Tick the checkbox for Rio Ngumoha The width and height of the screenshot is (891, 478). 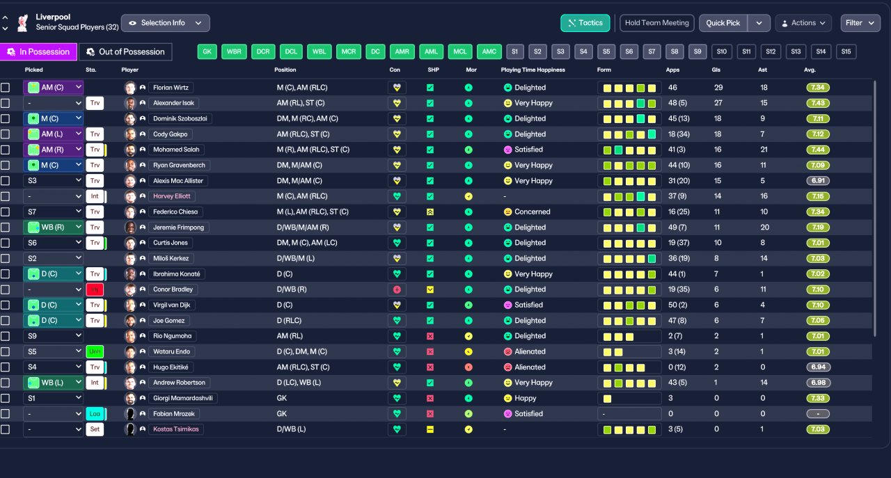[x=6, y=336]
